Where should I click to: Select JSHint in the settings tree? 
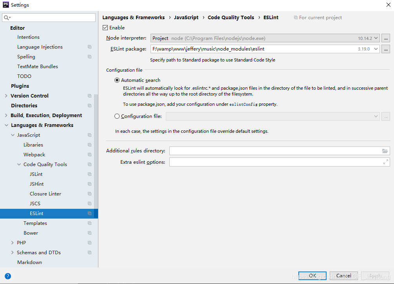click(36, 184)
